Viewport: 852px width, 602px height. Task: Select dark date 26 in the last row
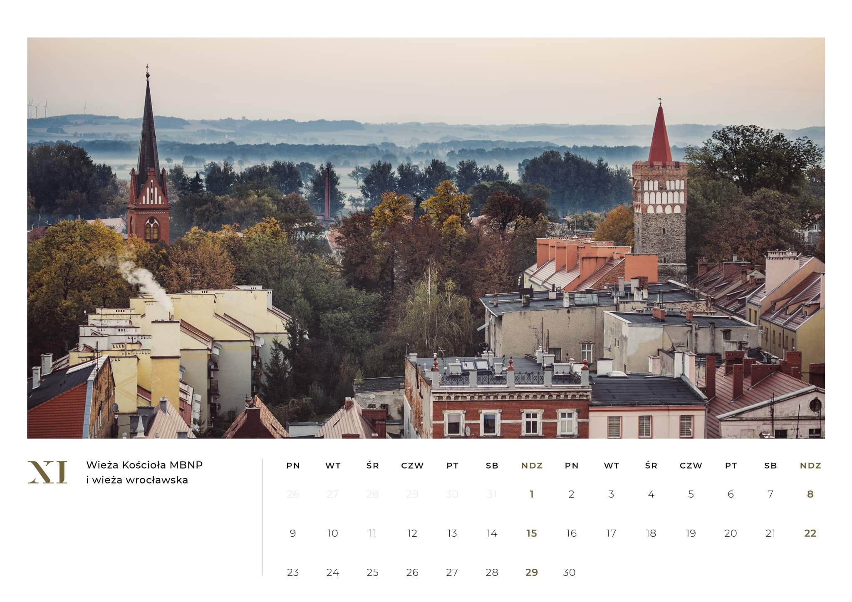point(412,572)
